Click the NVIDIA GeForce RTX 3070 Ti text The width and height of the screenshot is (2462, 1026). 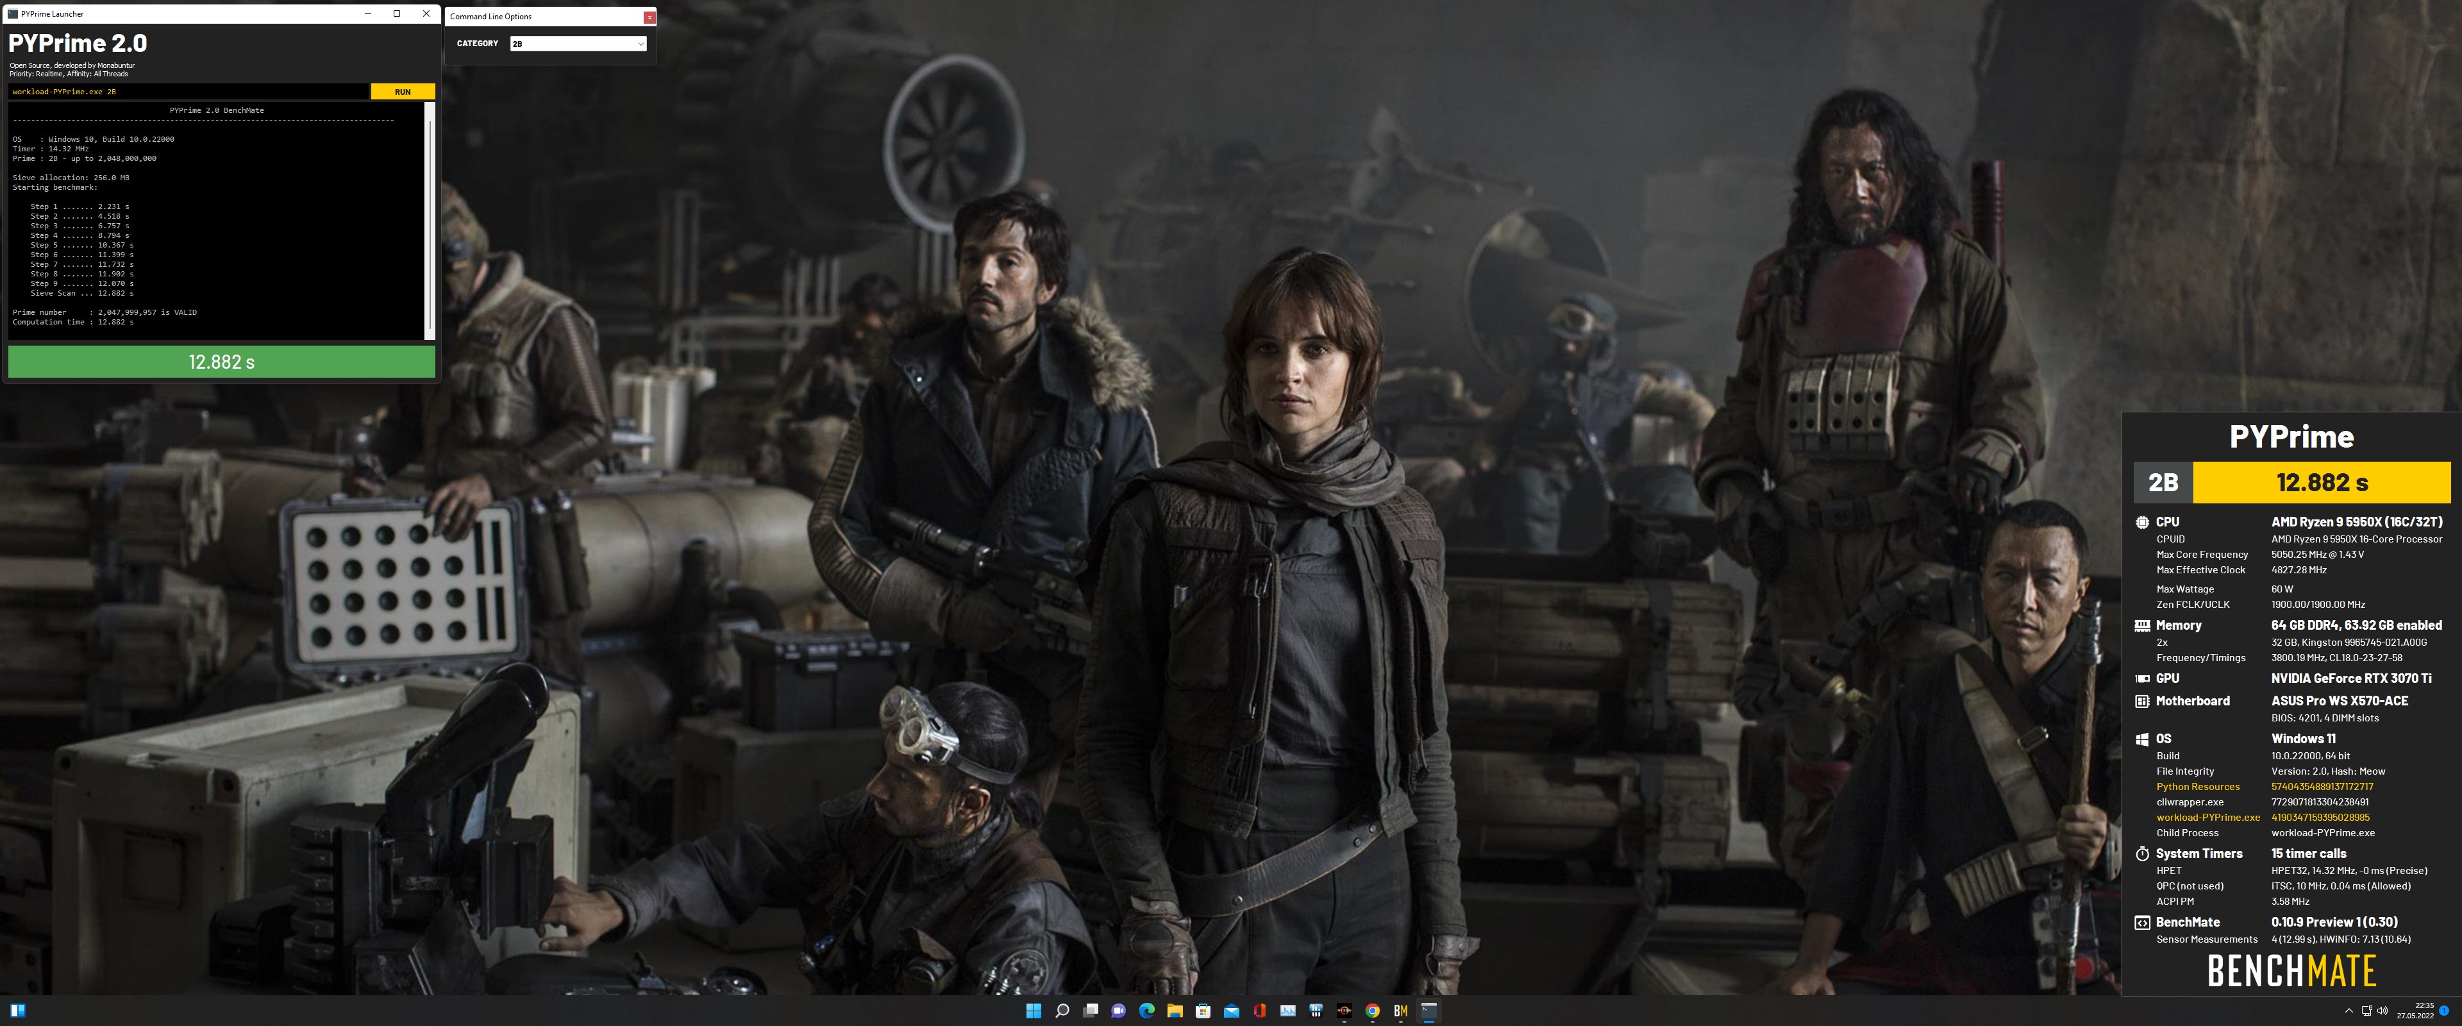pos(2351,679)
